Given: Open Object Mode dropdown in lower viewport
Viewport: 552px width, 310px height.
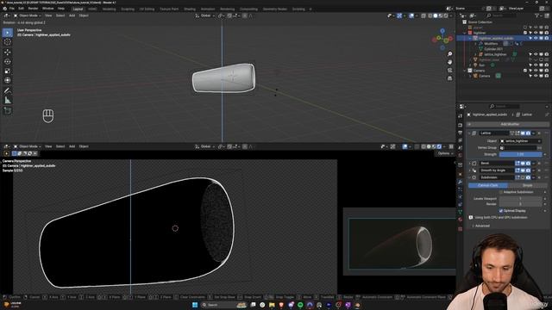Looking at the screenshot, I should pyautogui.click(x=27, y=146).
